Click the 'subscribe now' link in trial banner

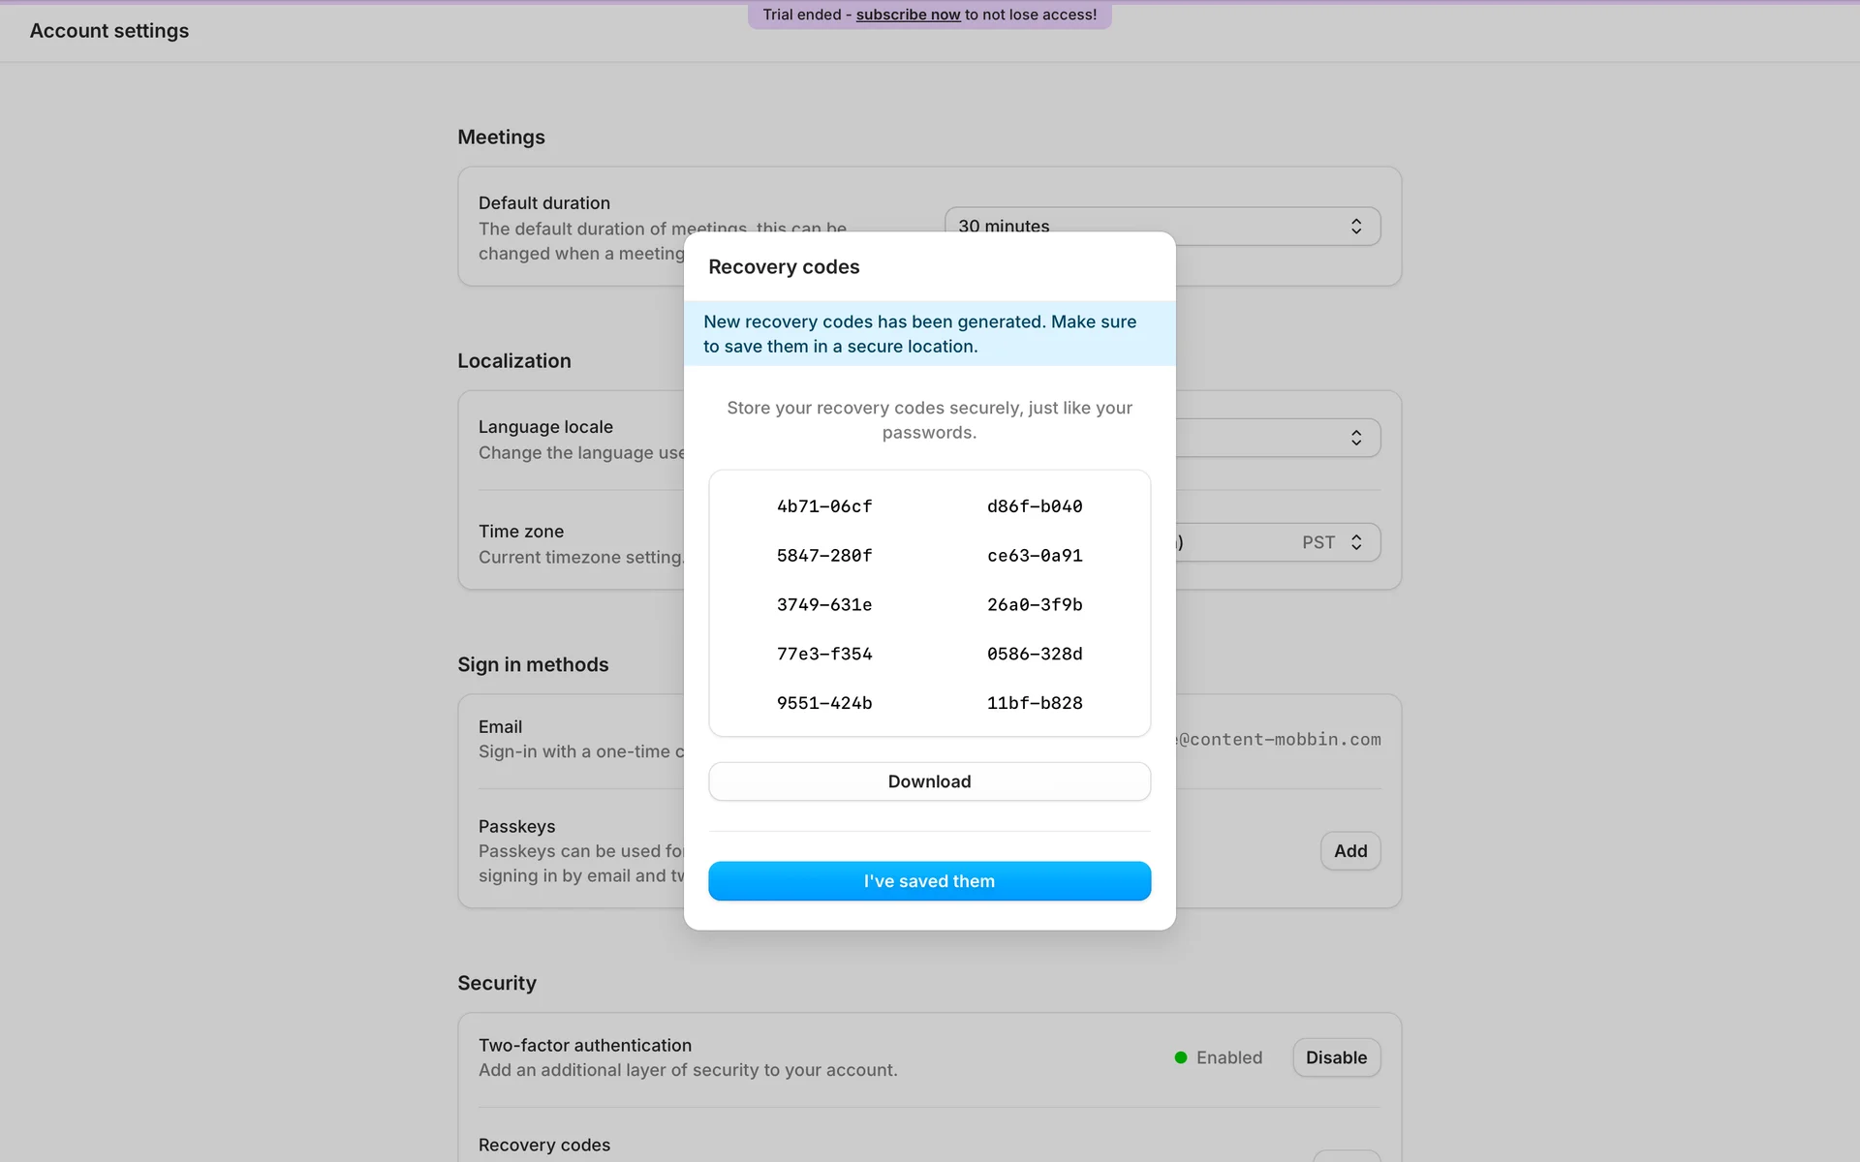[908, 15]
